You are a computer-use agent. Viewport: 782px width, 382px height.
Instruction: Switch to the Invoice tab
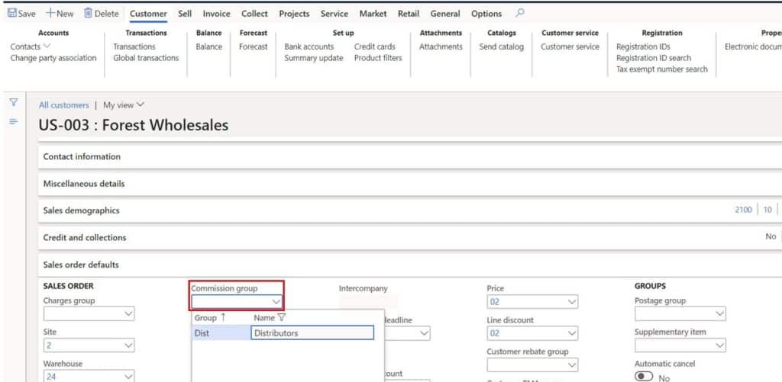click(216, 14)
